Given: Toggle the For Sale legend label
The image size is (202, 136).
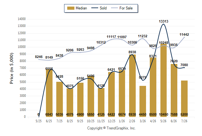Looking at the screenshot, I should tap(126, 8).
